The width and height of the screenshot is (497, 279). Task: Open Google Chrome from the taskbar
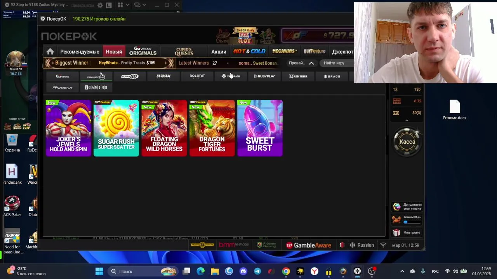286,271
